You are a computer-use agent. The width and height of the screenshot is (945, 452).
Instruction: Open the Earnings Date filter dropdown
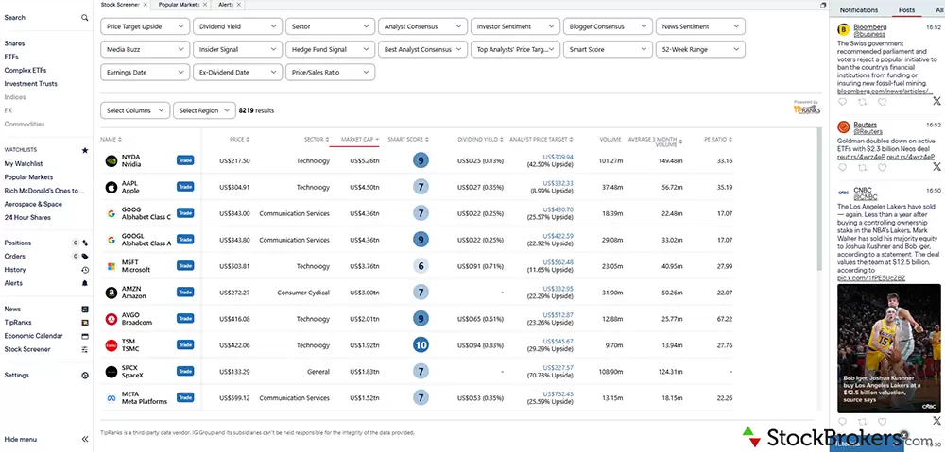click(x=146, y=73)
